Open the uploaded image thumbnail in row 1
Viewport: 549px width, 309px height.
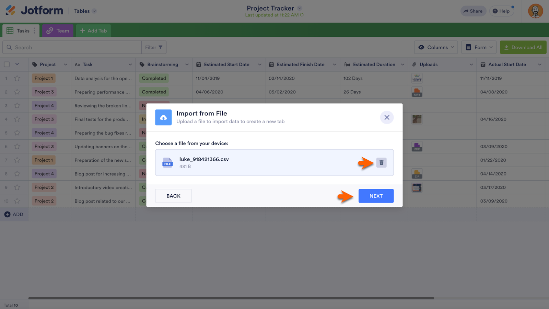[417, 78]
